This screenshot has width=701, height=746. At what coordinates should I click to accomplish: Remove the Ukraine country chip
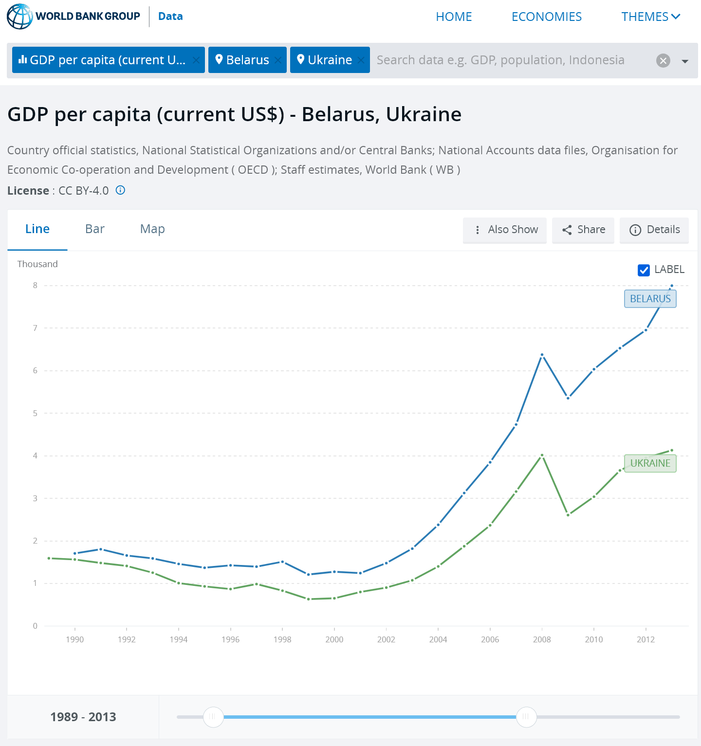click(361, 60)
